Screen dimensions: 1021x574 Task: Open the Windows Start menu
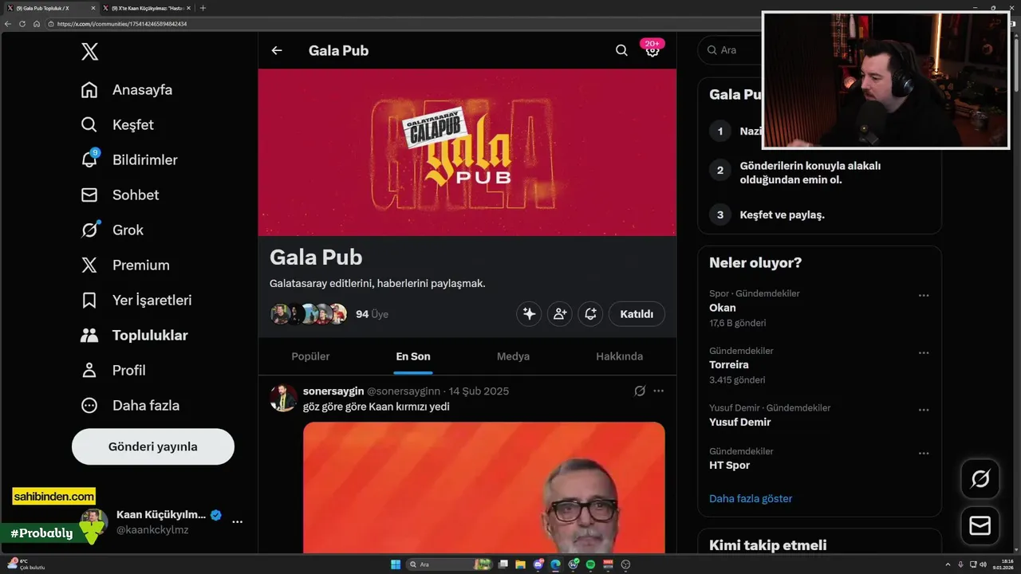[395, 564]
